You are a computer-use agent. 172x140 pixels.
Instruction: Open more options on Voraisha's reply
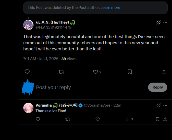pyautogui.click(x=165, y=105)
